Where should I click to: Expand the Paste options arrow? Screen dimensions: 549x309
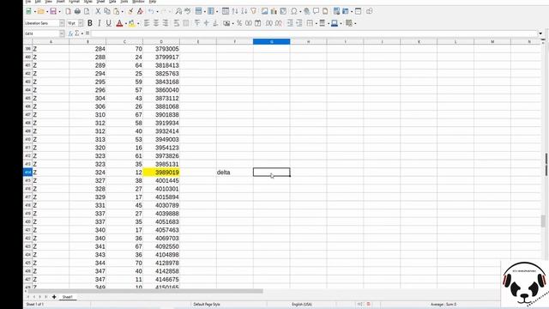click(x=122, y=12)
